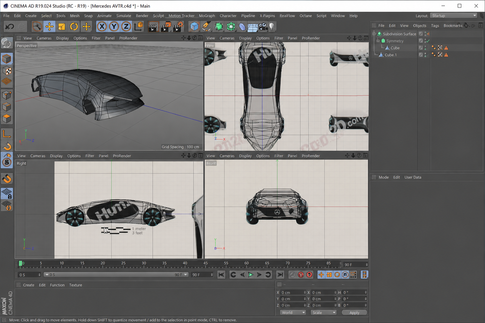Record active objects keyframe button

(292, 275)
